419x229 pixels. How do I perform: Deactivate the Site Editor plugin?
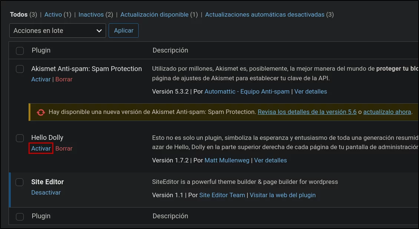pyautogui.click(x=46, y=192)
